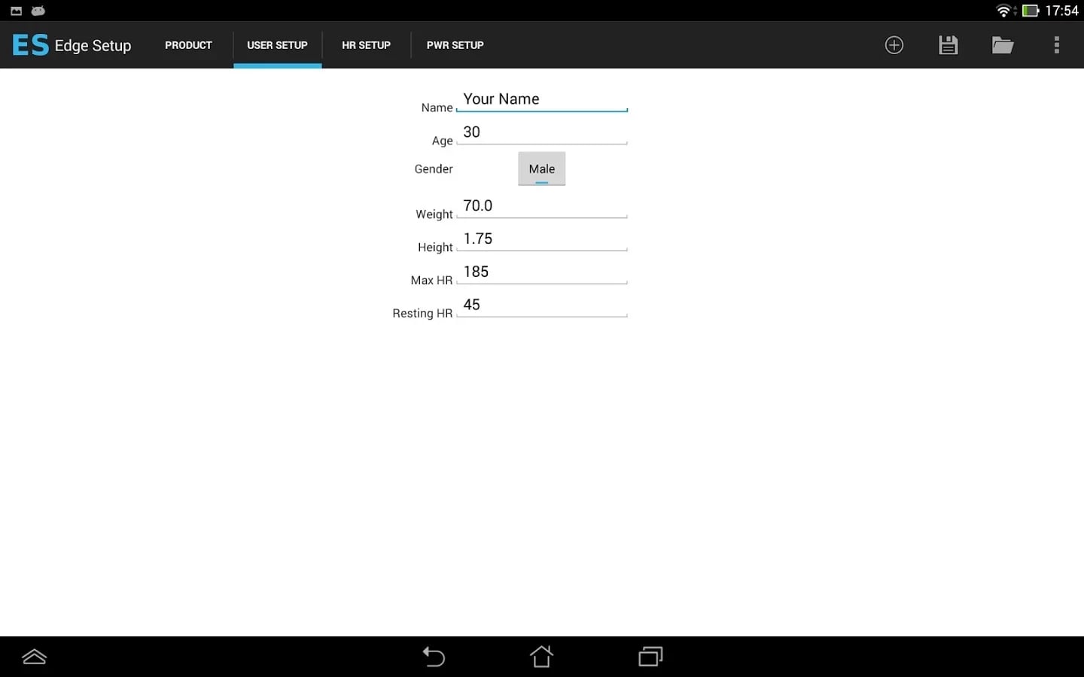Tap the 'Age' label

(442, 141)
